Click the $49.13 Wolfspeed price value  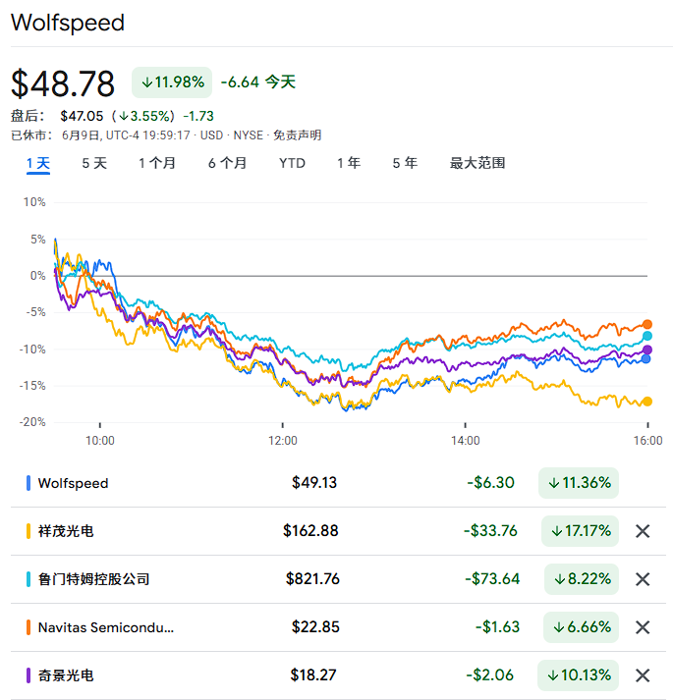tap(314, 483)
